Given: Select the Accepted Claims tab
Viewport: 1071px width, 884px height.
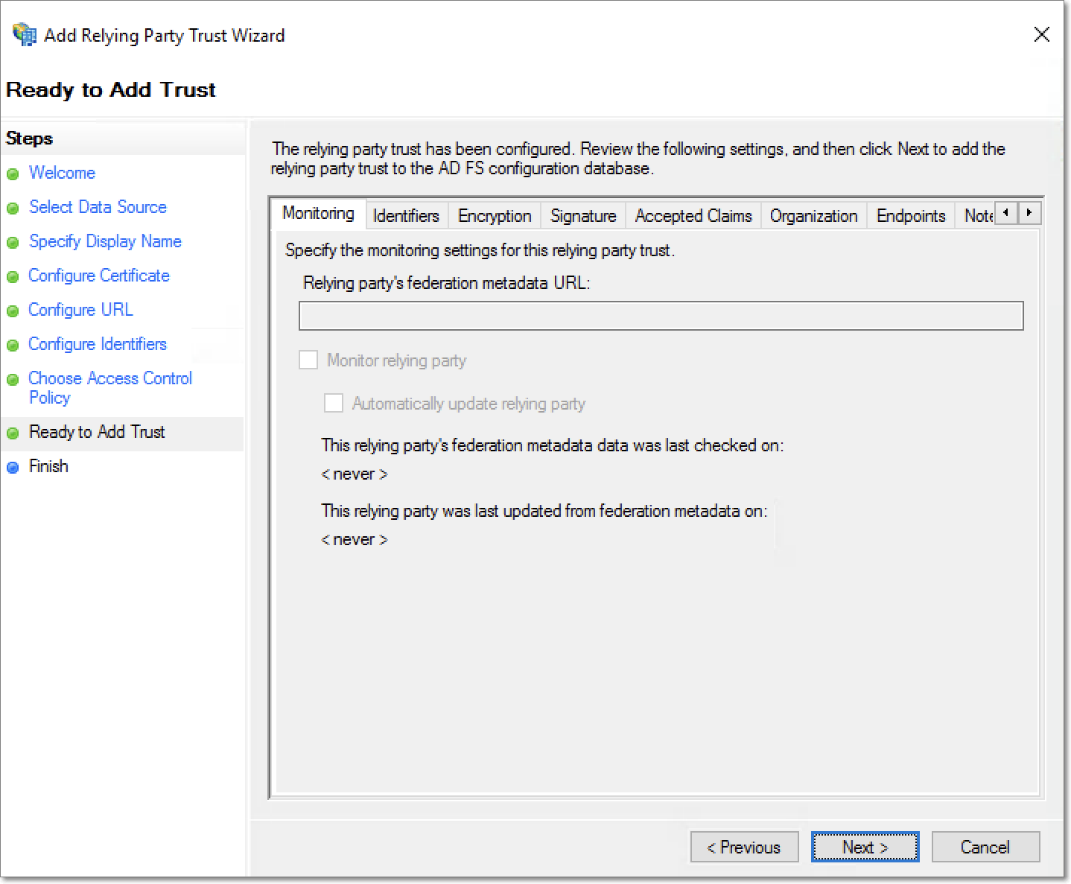Looking at the screenshot, I should pyautogui.click(x=693, y=216).
